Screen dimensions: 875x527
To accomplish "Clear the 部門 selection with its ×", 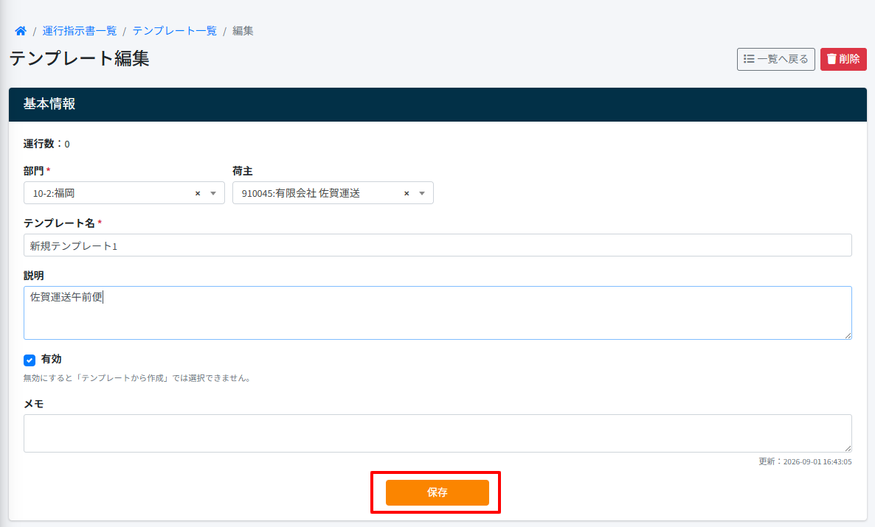I will pos(198,194).
